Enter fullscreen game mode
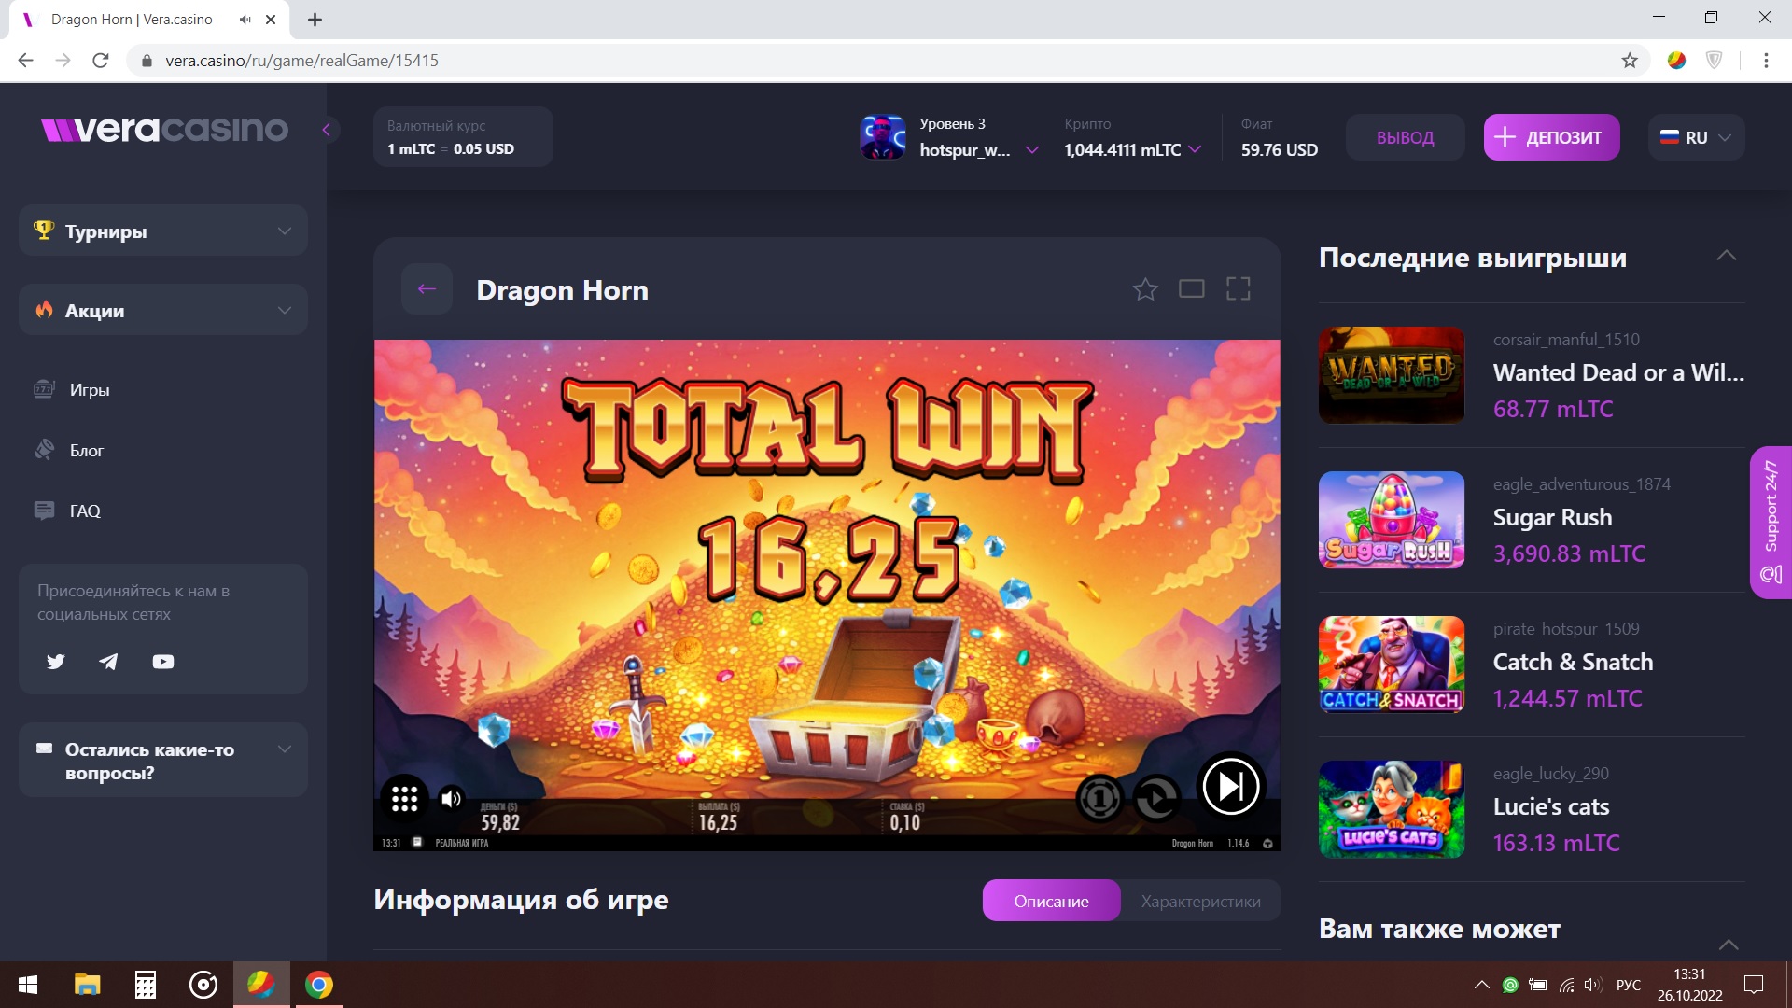Viewport: 1792px width, 1008px height. pyautogui.click(x=1239, y=289)
